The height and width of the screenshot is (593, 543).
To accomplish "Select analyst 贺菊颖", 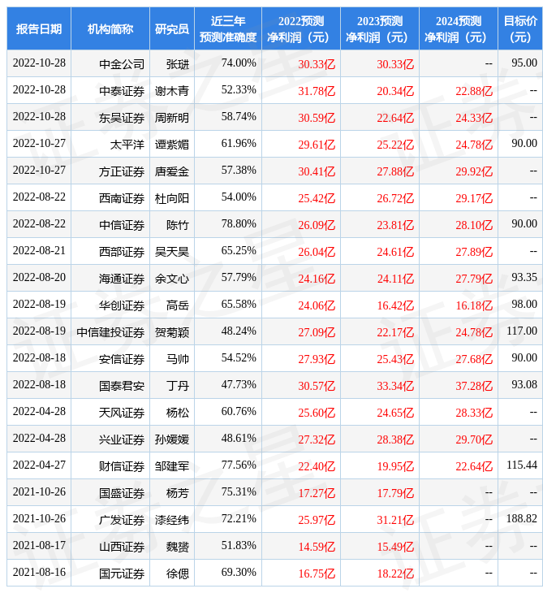I will tap(172, 332).
